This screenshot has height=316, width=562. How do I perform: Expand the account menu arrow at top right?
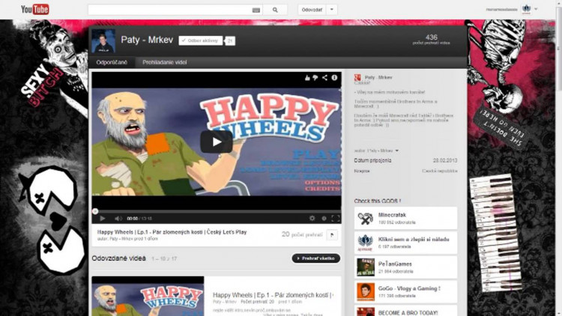point(536,9)
